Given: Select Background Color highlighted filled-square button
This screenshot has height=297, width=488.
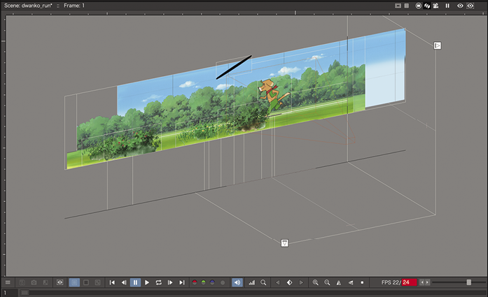Looking at the screenshot, I should (x=74, y=282).
